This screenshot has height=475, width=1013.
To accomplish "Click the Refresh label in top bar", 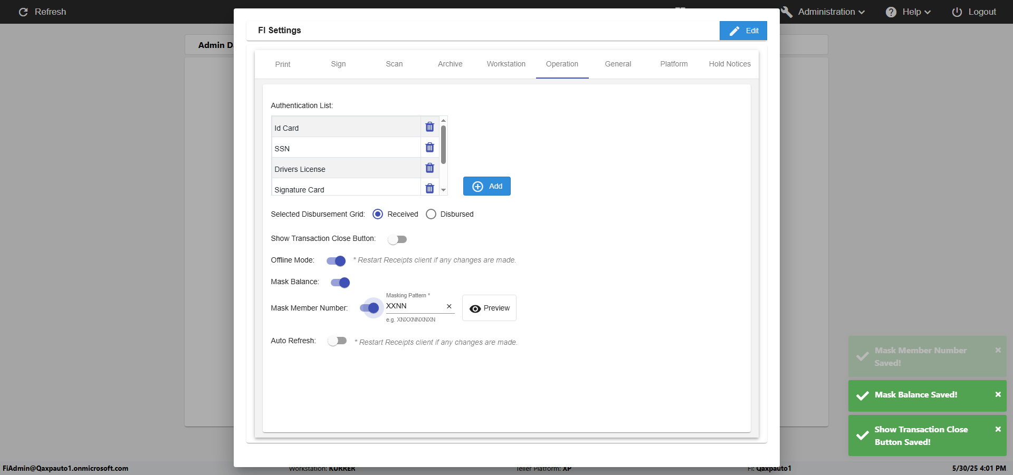I will coord(51,12).
